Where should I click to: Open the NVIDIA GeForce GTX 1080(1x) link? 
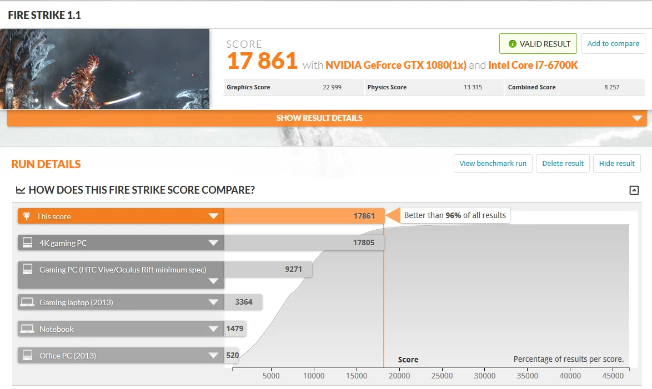point(396,65)
